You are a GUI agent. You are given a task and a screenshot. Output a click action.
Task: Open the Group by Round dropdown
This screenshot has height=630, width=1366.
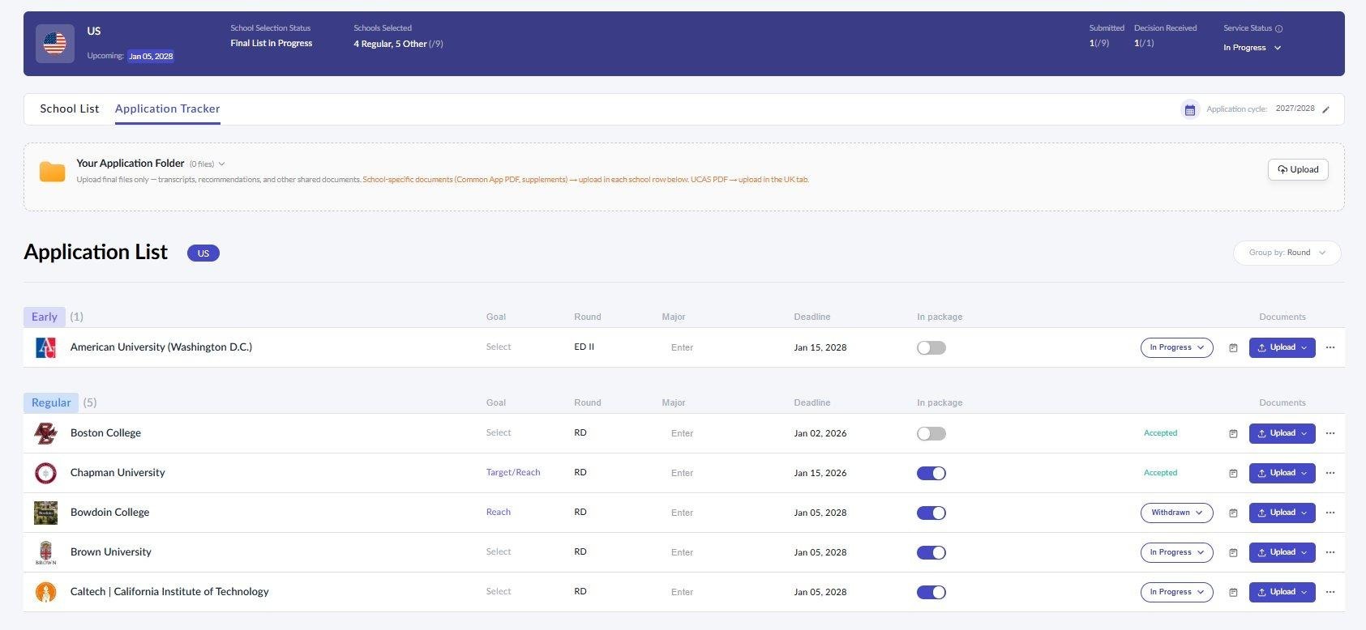[1287, 253]
